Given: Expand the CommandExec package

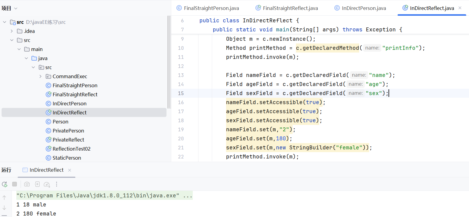Looking at the screenshot, I should [x=41, y=76].
